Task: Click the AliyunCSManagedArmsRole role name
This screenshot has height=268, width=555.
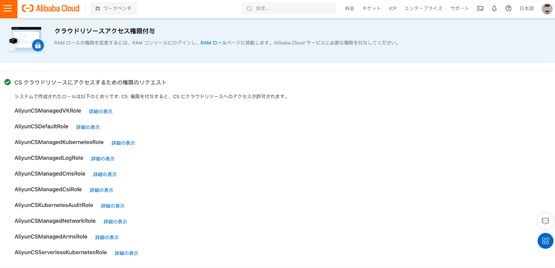Action: point(51,237)
